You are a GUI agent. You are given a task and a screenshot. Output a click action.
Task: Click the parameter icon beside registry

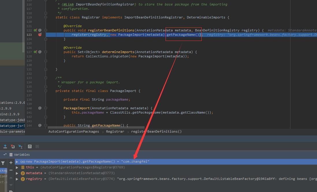pyautogui.click(x=23, y=179)
